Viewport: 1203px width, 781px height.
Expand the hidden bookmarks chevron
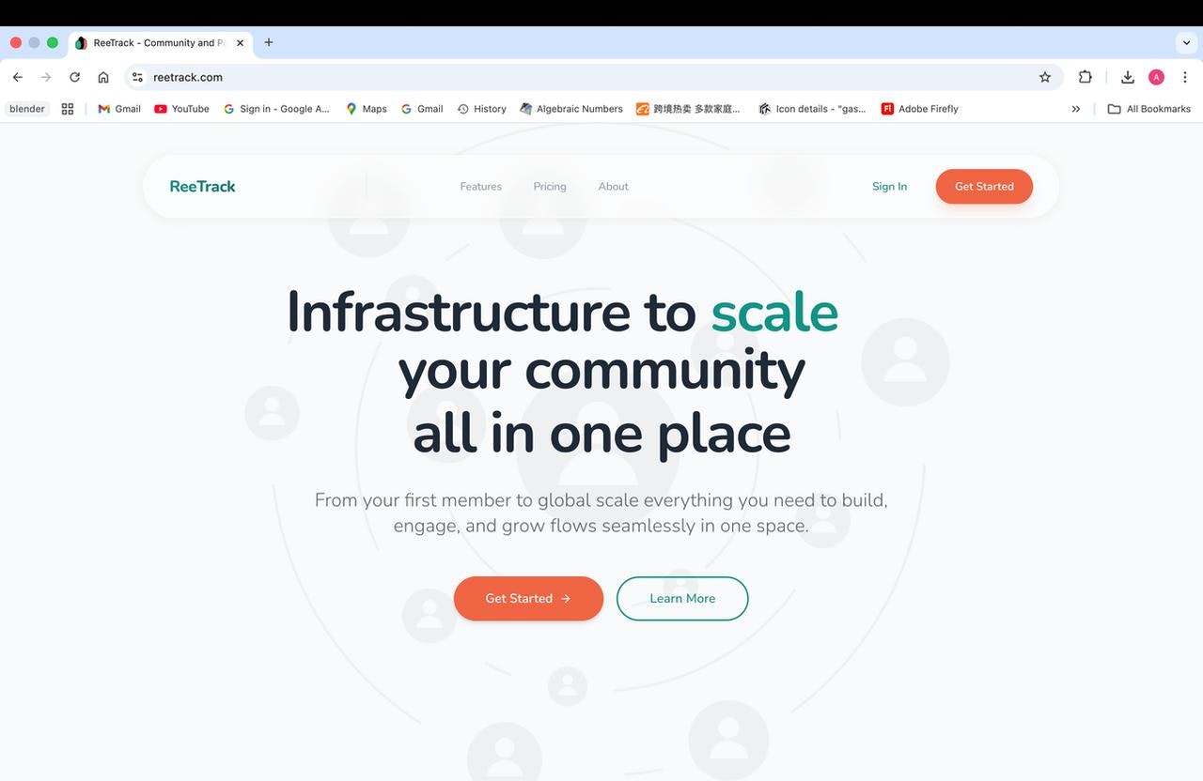(x=1076, y=108)
